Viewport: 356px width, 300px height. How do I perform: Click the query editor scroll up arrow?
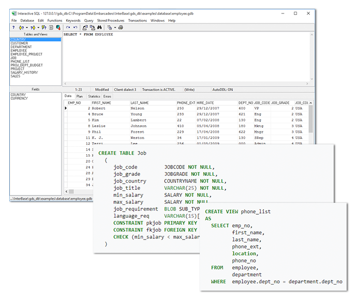311,35
